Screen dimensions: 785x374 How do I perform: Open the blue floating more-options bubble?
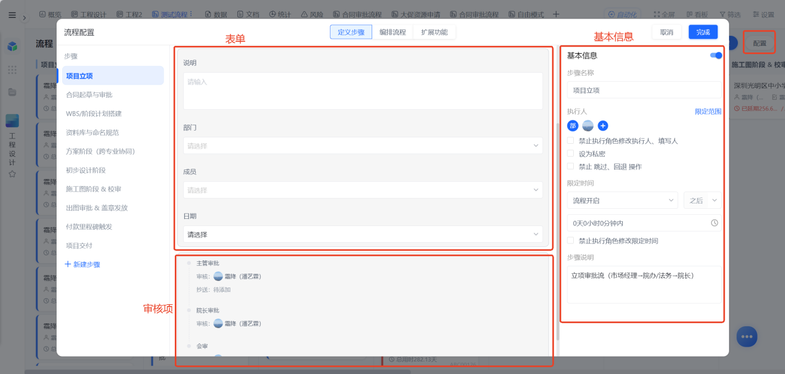pos(747,336)
